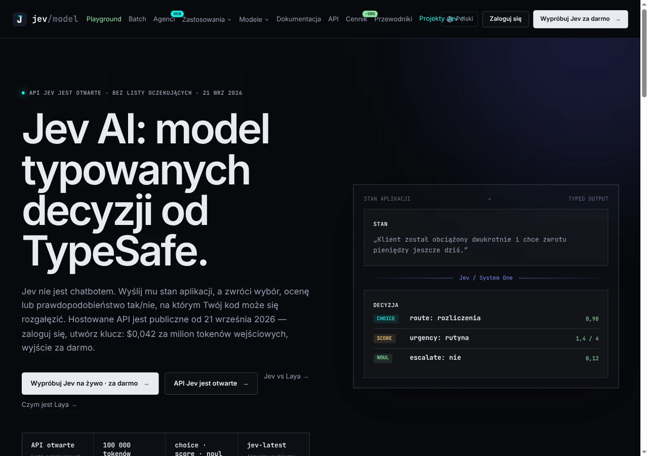Click the 'urgency: rutyna' row text
This screenshot has width=648, height=456.
pyautogui.click(x=439, y=338)
